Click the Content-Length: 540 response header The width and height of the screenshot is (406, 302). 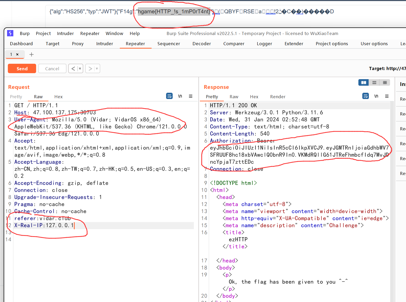240,134
